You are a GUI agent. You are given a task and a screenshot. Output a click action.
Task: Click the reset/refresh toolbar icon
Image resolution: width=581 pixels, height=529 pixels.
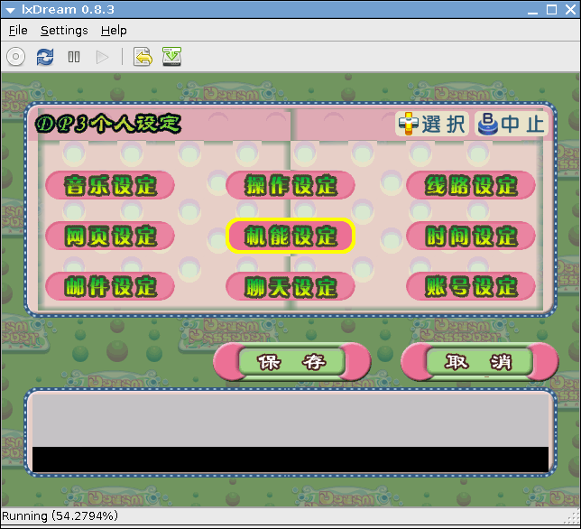click(45, 57)
